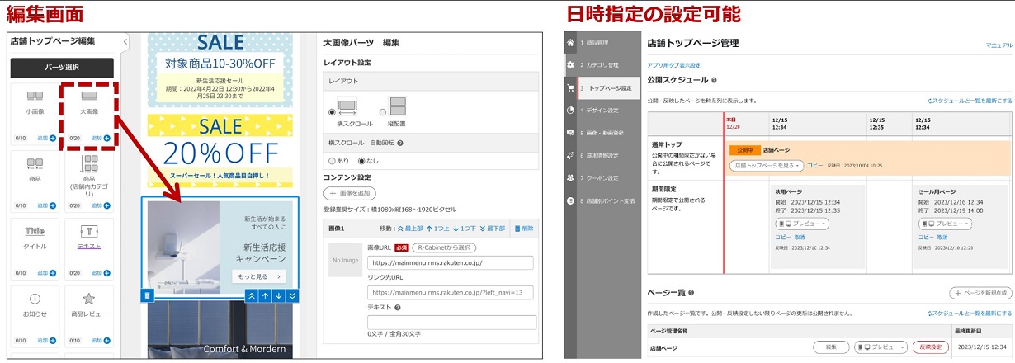This screenshot has height=363, width=1015.
Task: Click the 反映設定 button for 店舗ページ
Action: click(930, 347)
